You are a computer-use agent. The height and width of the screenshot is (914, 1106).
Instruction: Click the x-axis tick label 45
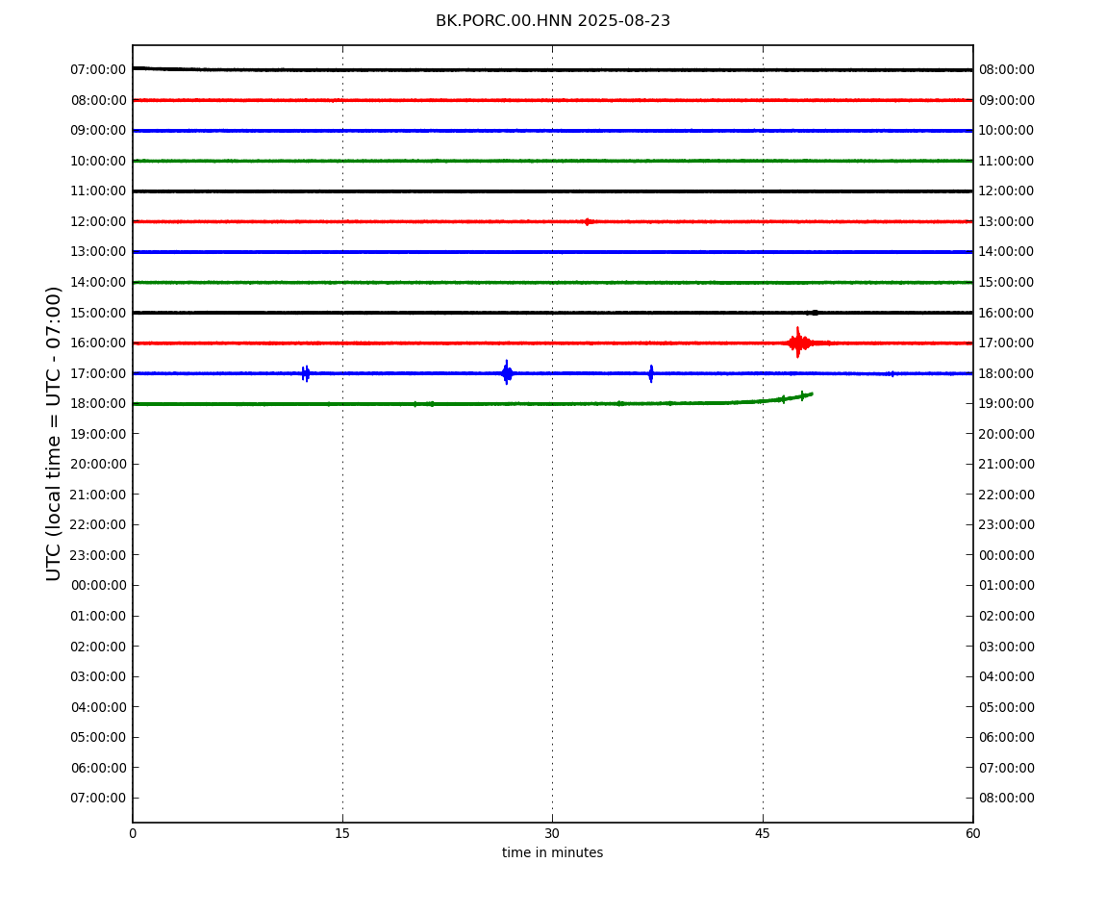[763, 834]
